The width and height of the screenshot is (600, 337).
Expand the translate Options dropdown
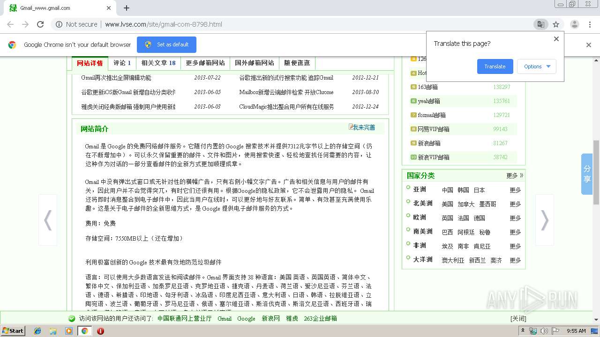pos(537,66)
